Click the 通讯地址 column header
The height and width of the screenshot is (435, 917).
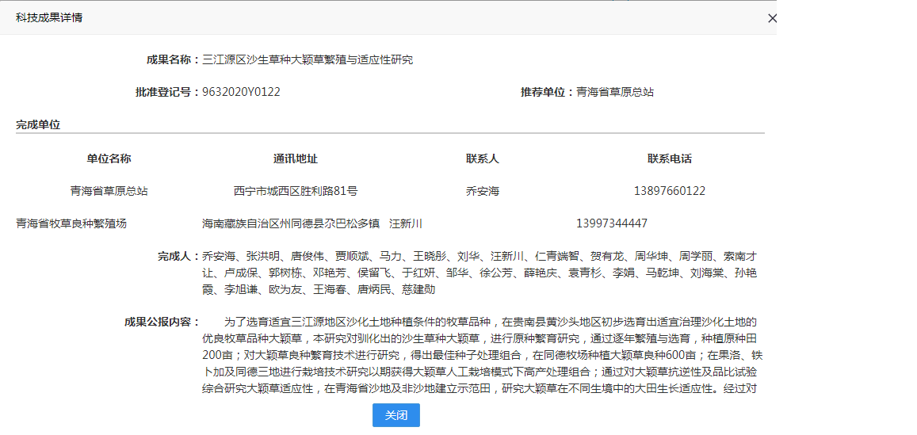pos(296,158)
